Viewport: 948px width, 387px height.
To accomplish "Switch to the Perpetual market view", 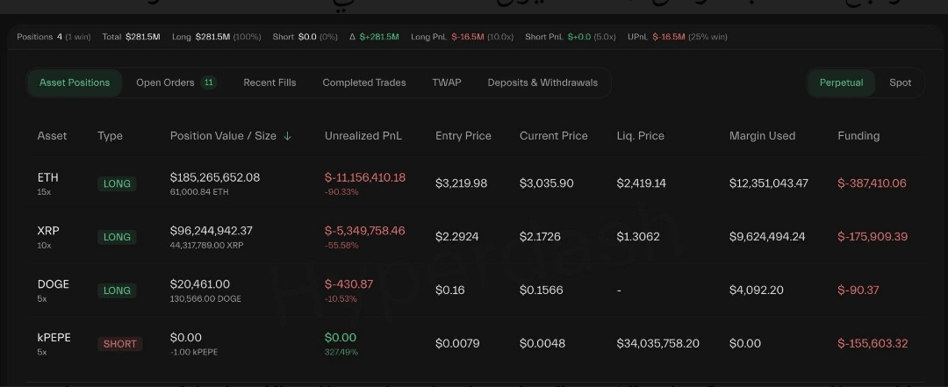I will (841, 82).
